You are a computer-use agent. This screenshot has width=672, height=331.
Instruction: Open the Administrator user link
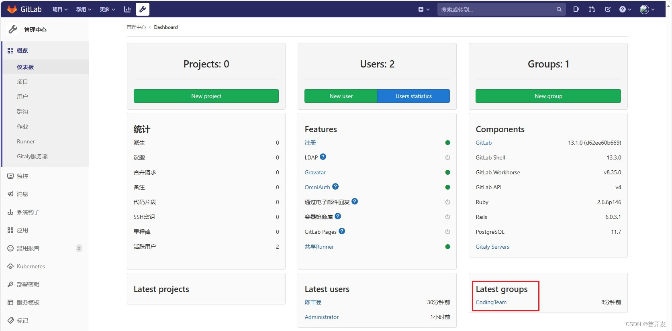coord(321,317)
